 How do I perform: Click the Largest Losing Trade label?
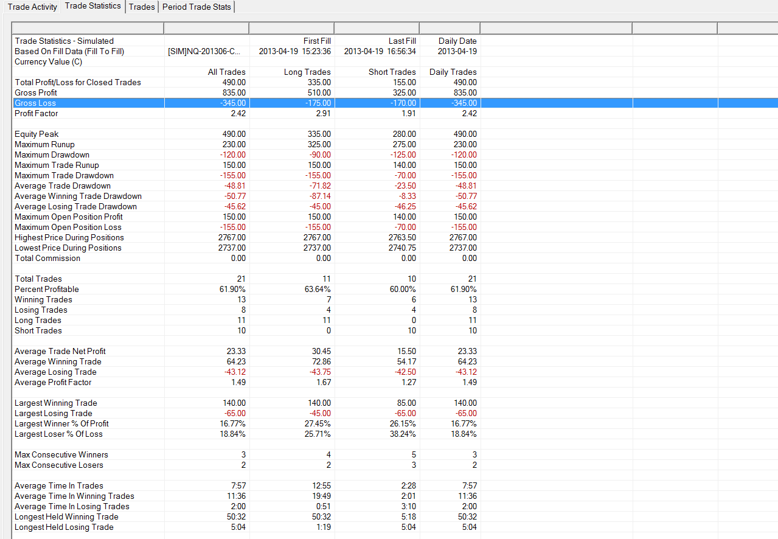click(x=54, y=414)
